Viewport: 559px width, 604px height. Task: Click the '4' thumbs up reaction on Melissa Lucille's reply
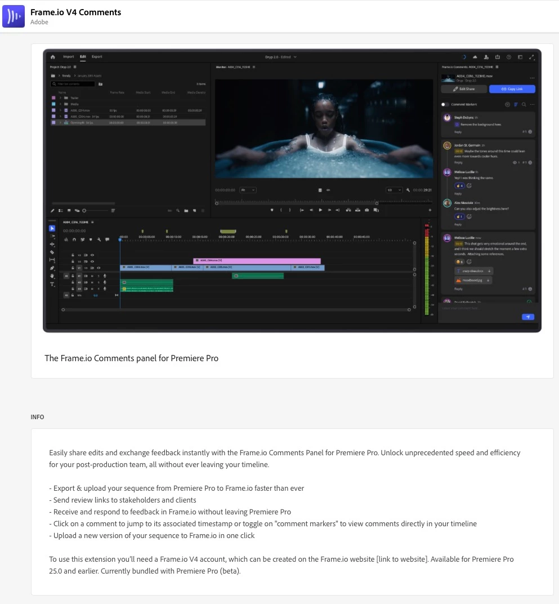click(459, 186)
